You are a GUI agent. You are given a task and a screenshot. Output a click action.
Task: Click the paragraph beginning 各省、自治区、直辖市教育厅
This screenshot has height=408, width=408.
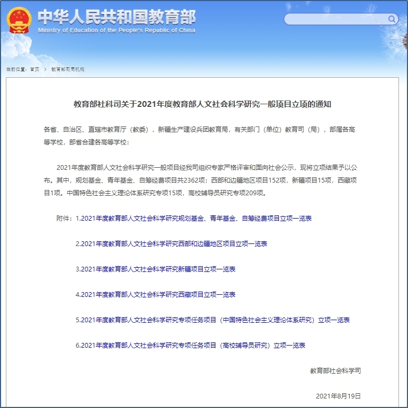click(x=202, y=135)
